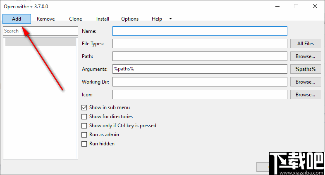
Task: Select the Clone toolbar item
Action: (x=76, y=19)
